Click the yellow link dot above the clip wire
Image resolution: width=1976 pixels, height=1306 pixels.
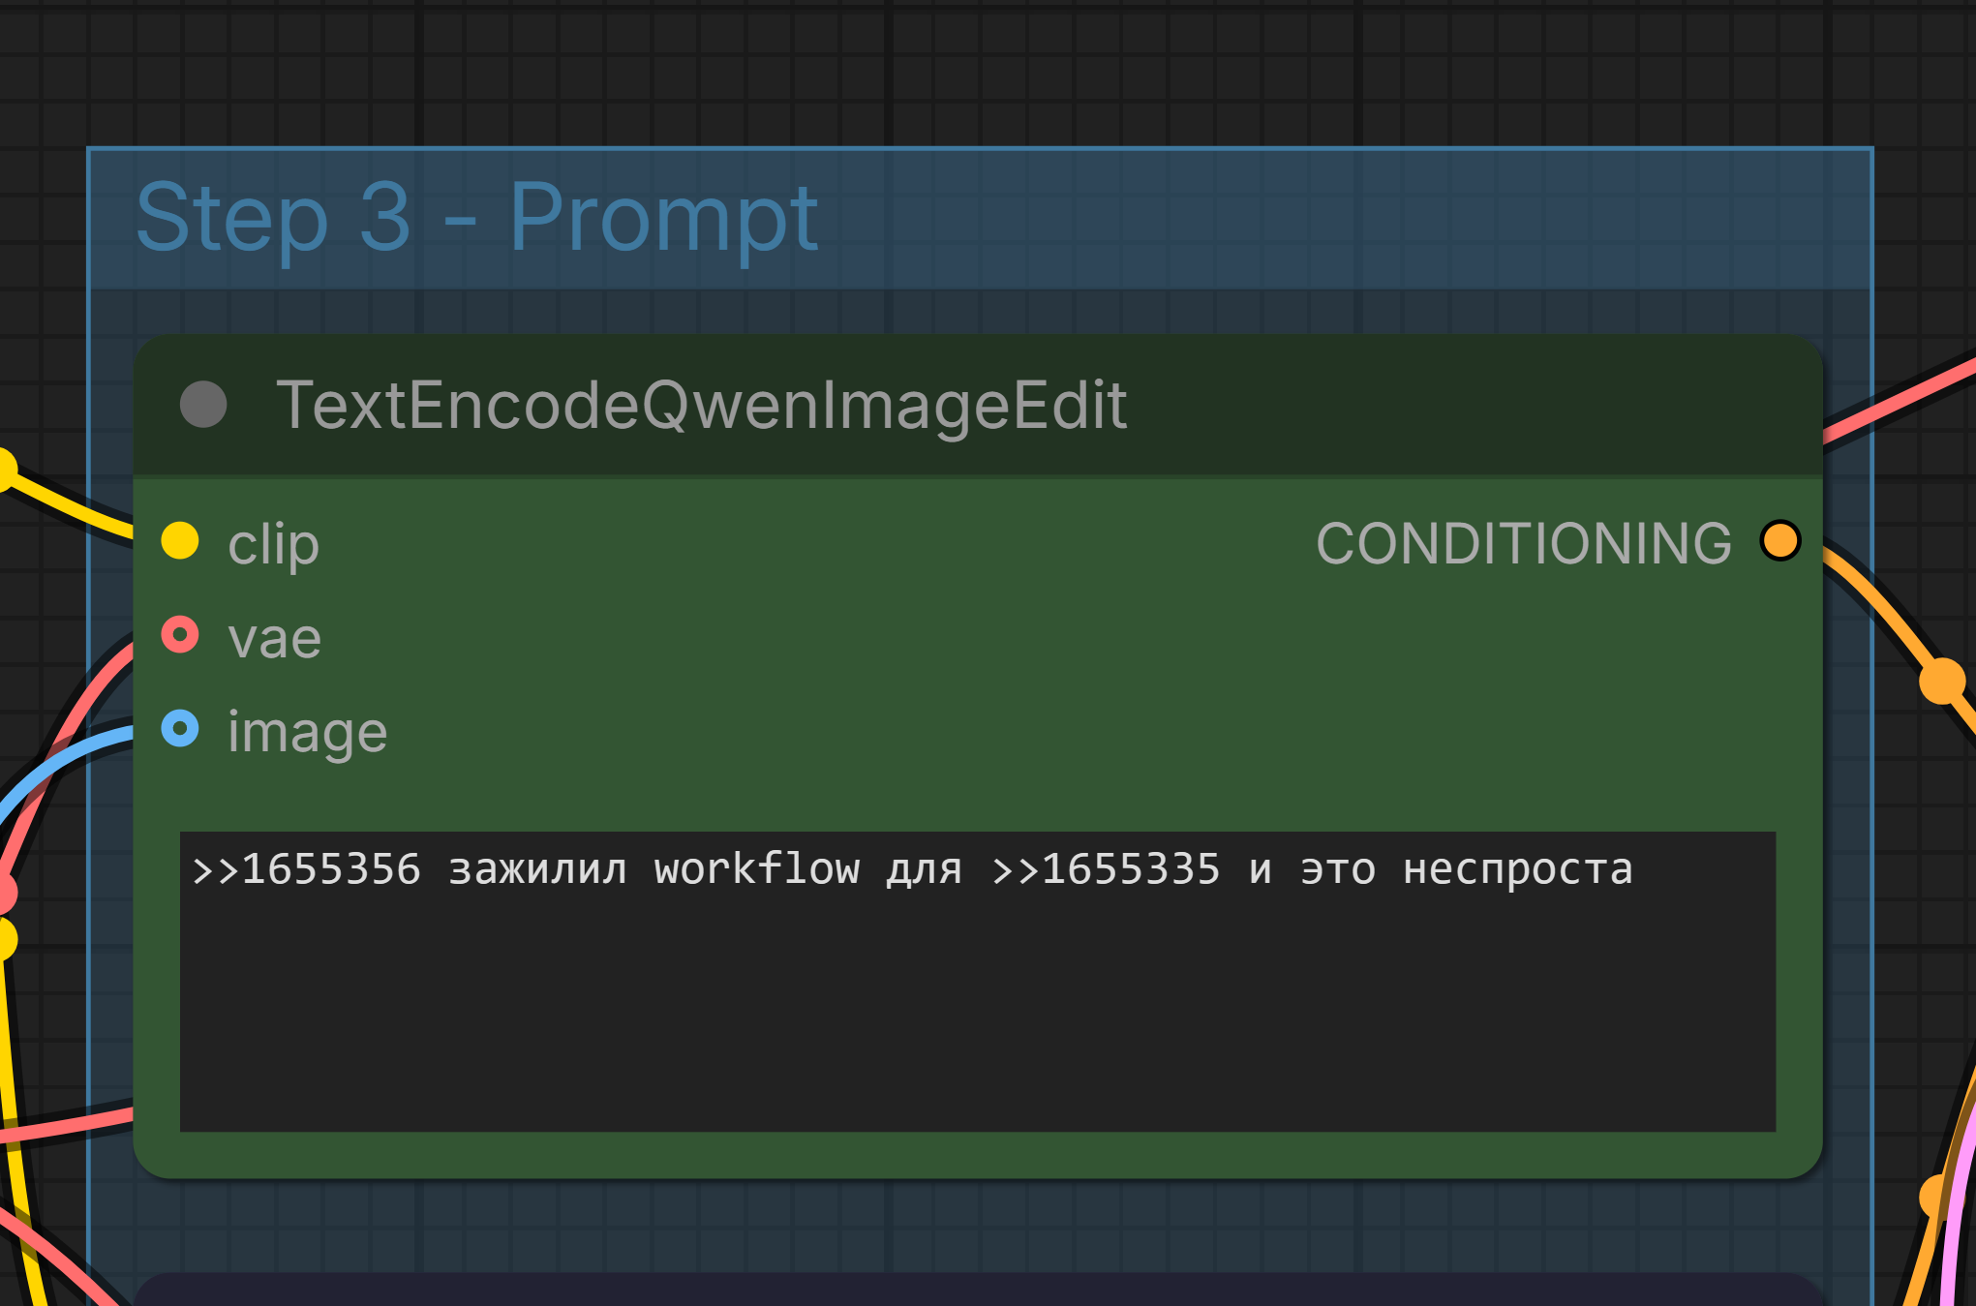(x=5, y=471)
